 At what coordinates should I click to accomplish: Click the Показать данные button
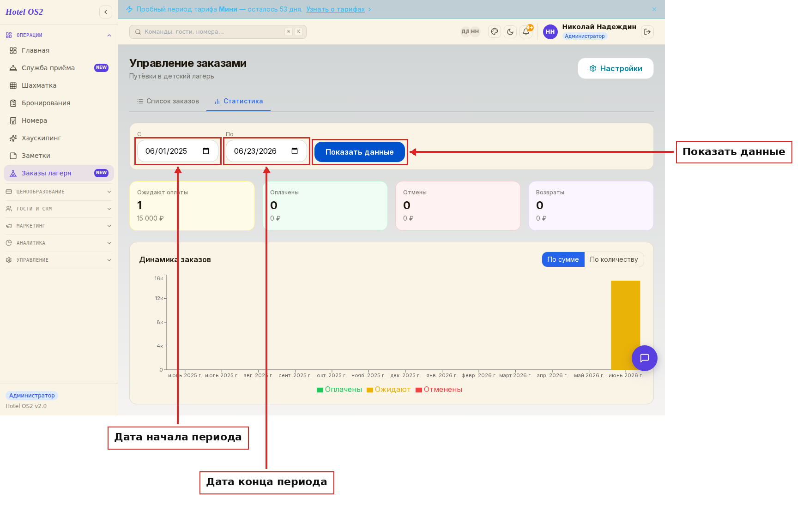[x=360, y=152]
